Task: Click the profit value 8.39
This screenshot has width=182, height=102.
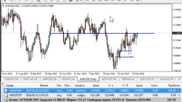Action: (173, 95)
